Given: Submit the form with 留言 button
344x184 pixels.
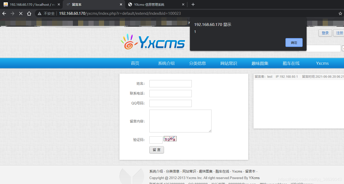Looking at the screenshot, I should 157,150.
